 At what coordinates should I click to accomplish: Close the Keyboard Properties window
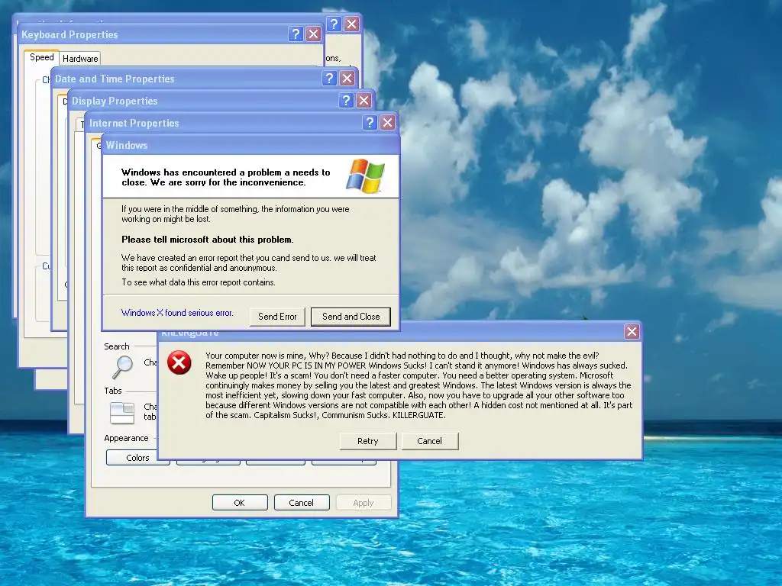[x=313, y=34]
